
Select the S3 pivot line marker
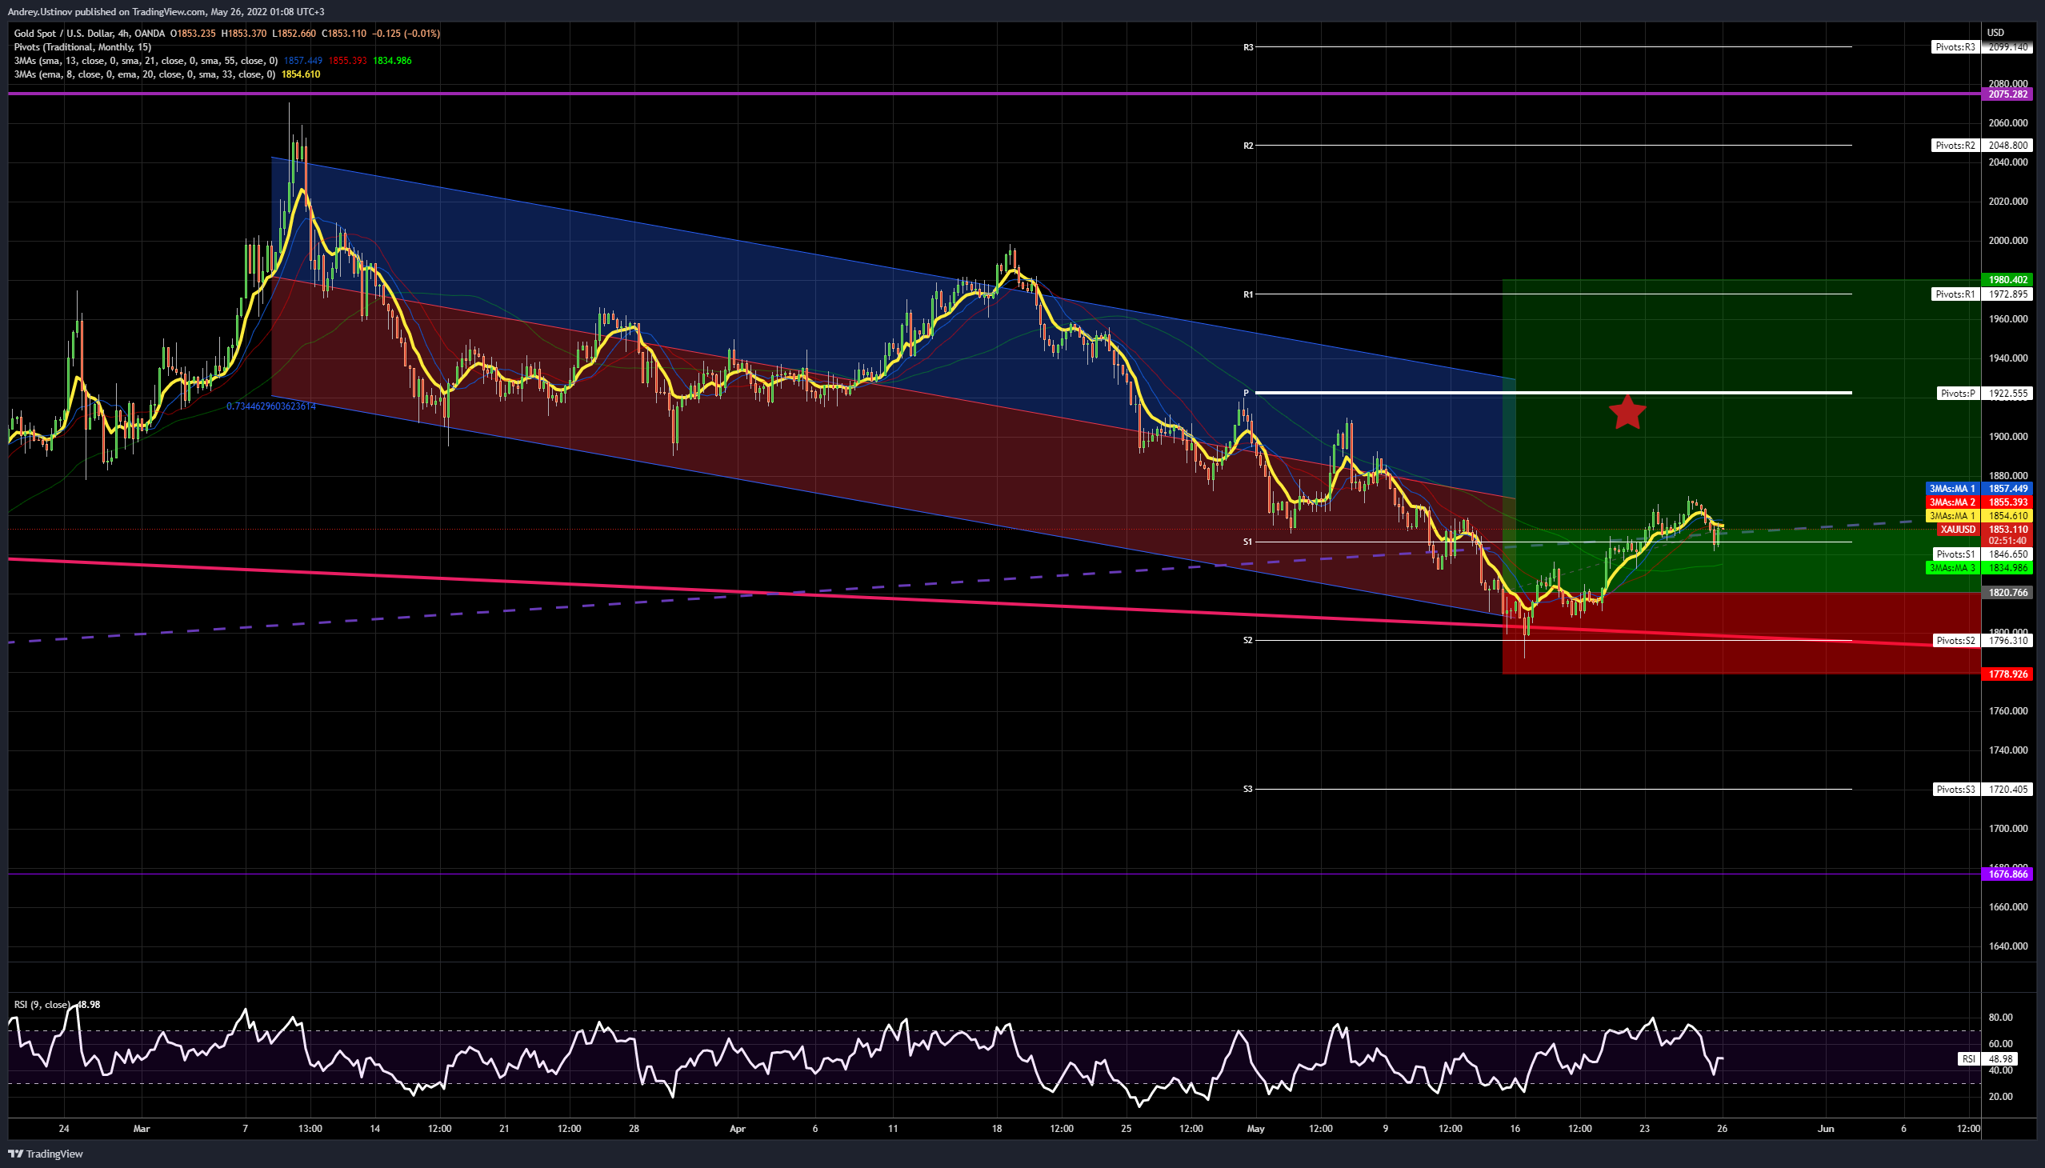pos(1248,790)
